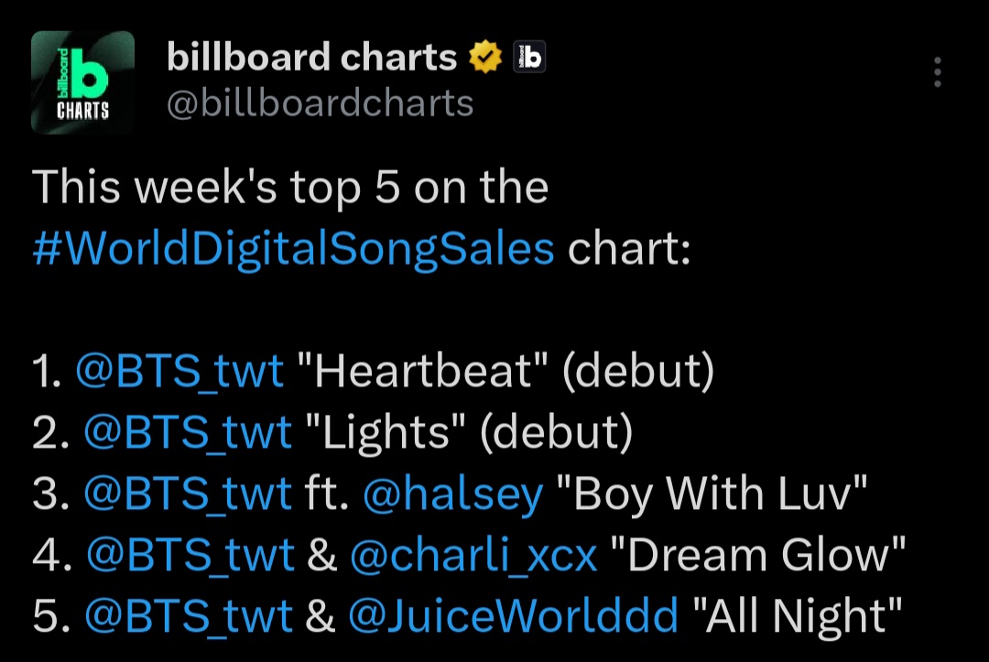Click @BTS_twt mention next to Lights

(x=188, y=432)
